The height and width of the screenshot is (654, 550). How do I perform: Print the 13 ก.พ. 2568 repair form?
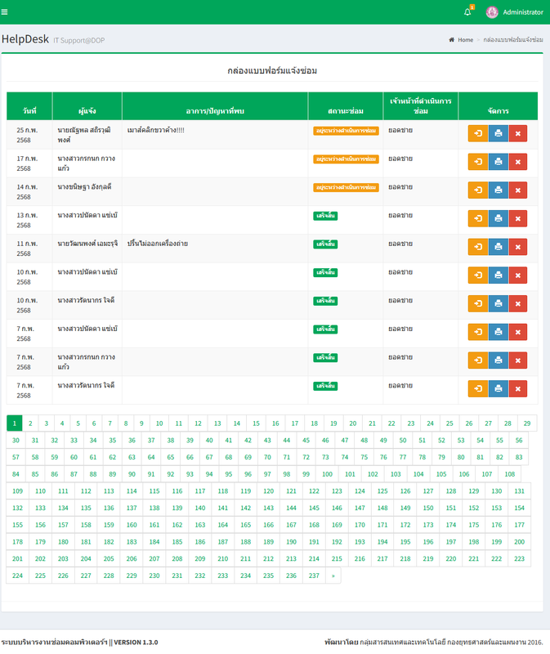coord(499,218)
